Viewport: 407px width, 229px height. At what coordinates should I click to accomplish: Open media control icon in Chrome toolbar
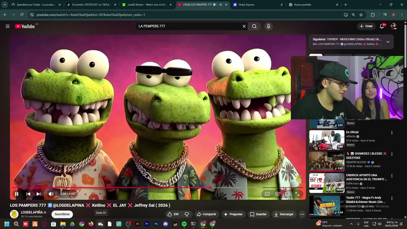point(385,15)
